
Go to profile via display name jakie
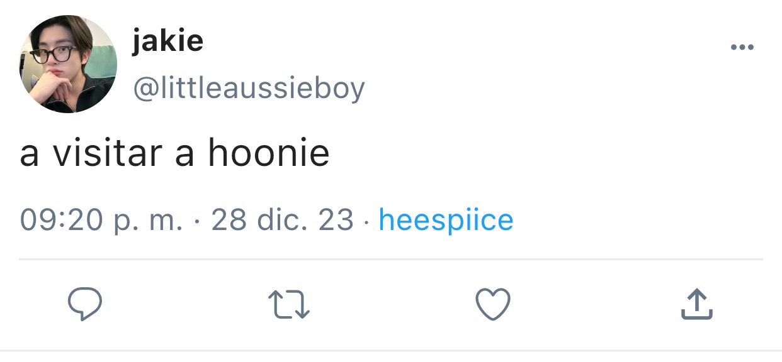point(167,41)
